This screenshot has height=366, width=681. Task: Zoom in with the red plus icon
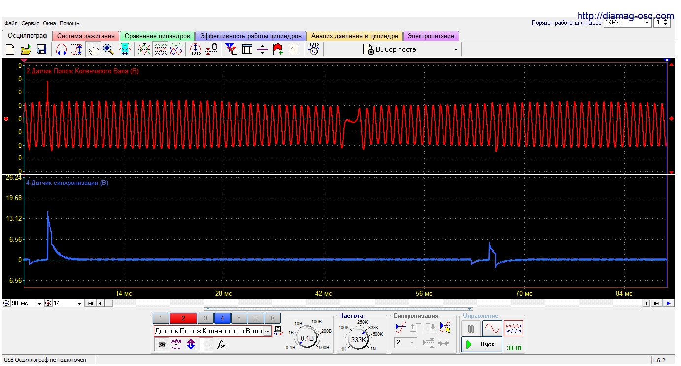pos(48,304)
